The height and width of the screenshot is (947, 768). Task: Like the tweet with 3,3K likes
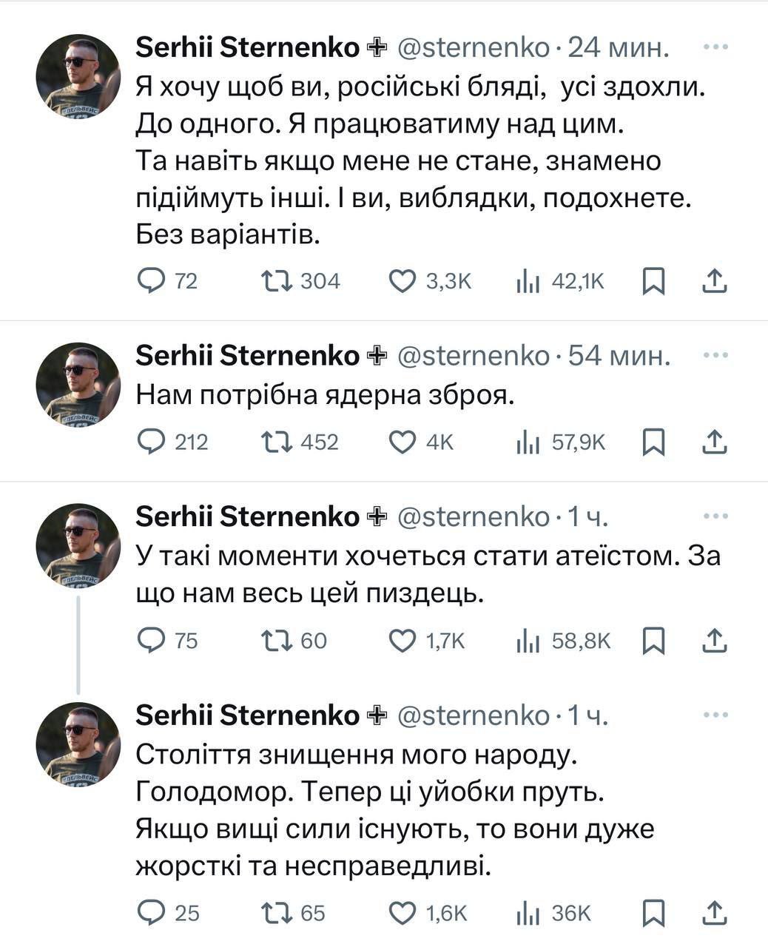coord(402,281)
